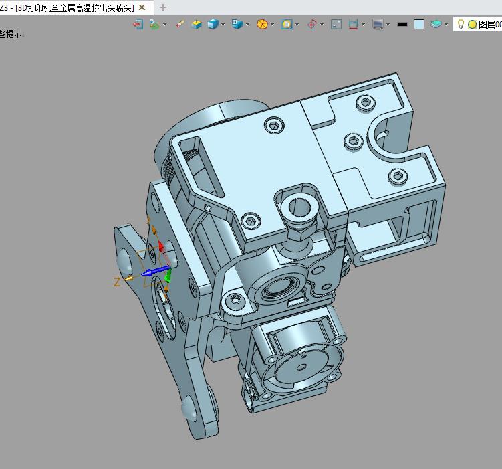Click the exit icon with red arrow
Image resolution: width=502 pixels, height=469 pixels.
(138, 24)
